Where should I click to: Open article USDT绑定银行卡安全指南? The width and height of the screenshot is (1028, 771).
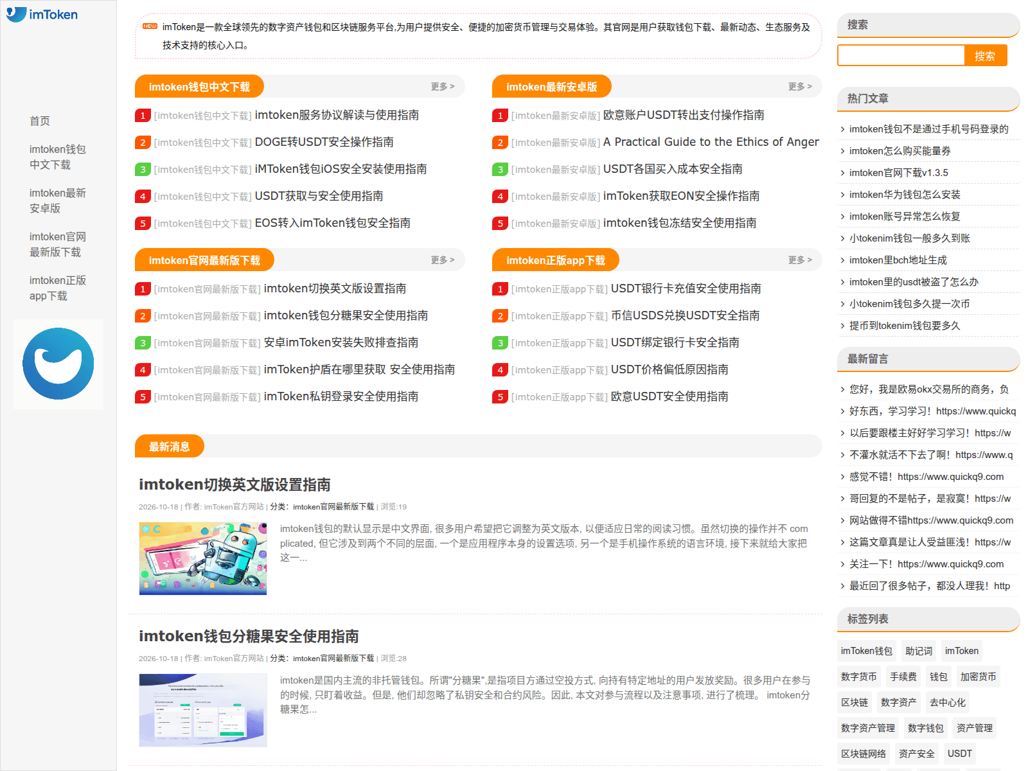pyautogui.click(x=675, y=342)
